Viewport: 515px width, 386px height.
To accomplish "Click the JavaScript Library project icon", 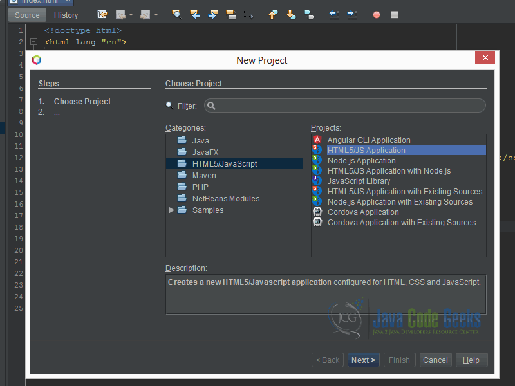I will click(317, 181).
